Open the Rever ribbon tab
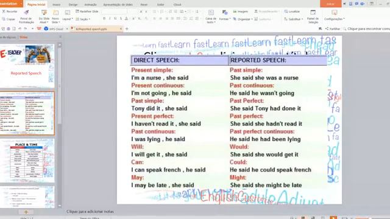The height and width of the screenshot is (219, 390). click(144, 4)
